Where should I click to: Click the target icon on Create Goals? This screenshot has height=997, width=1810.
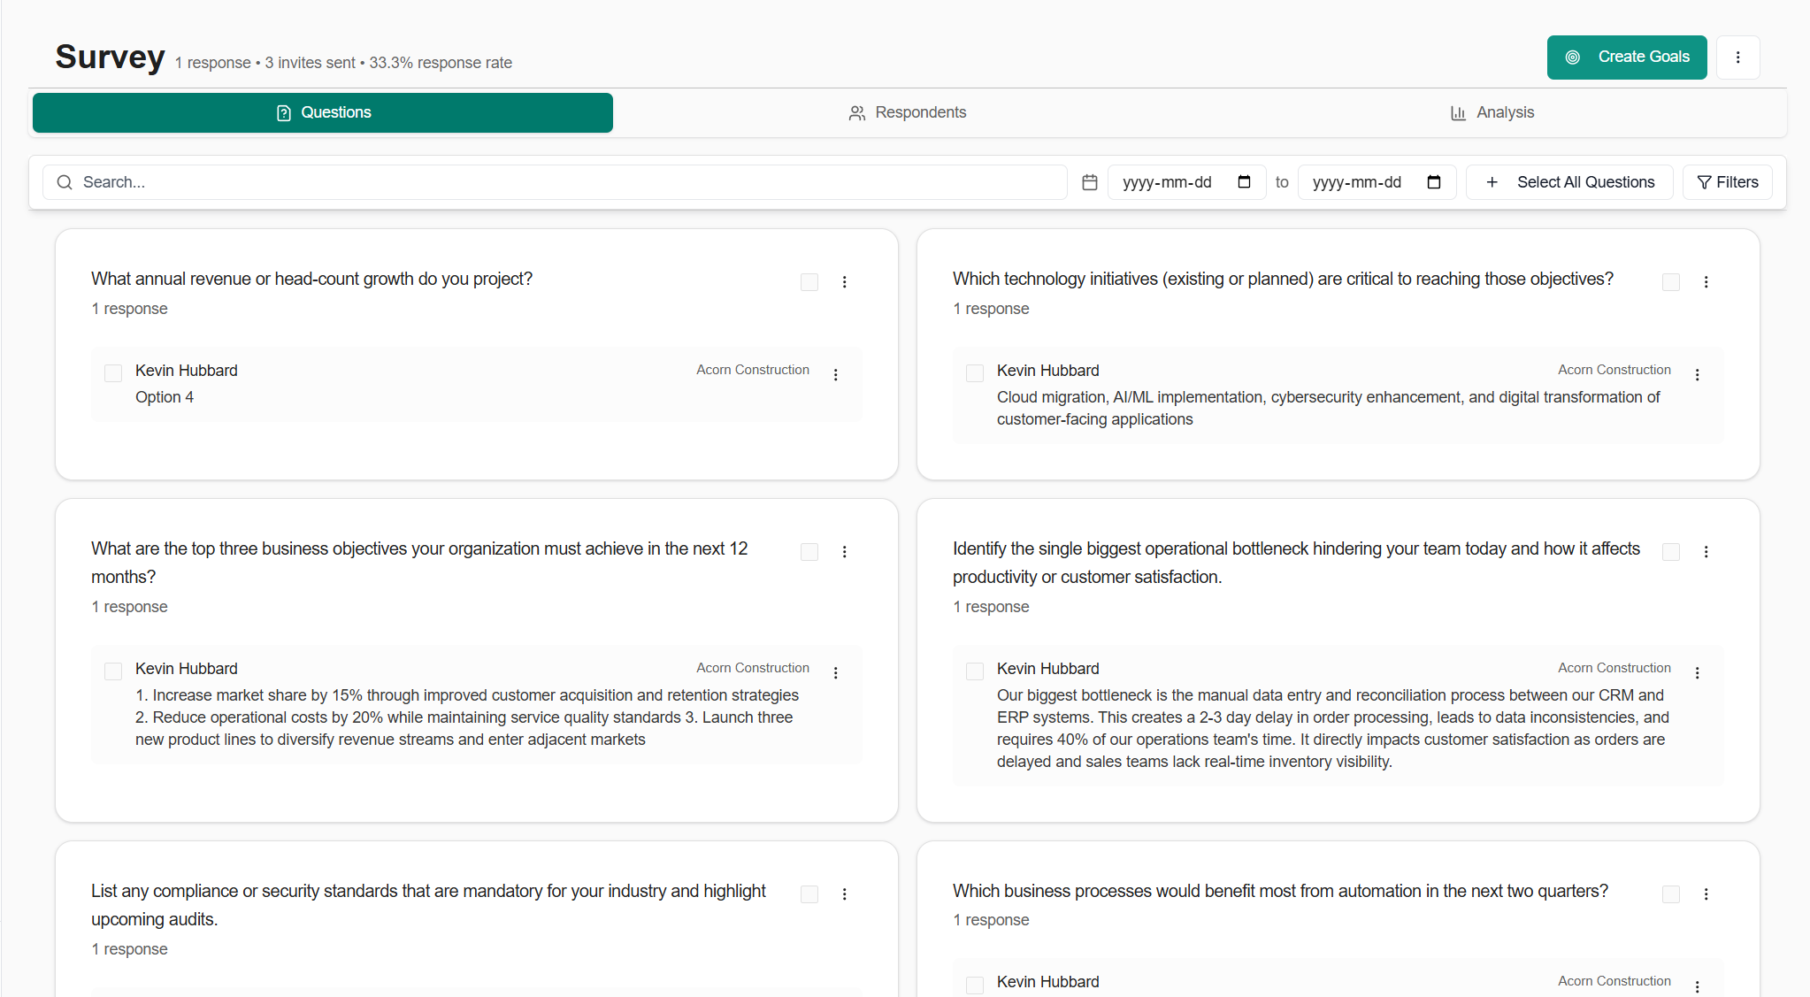[x=1573, y=57]
